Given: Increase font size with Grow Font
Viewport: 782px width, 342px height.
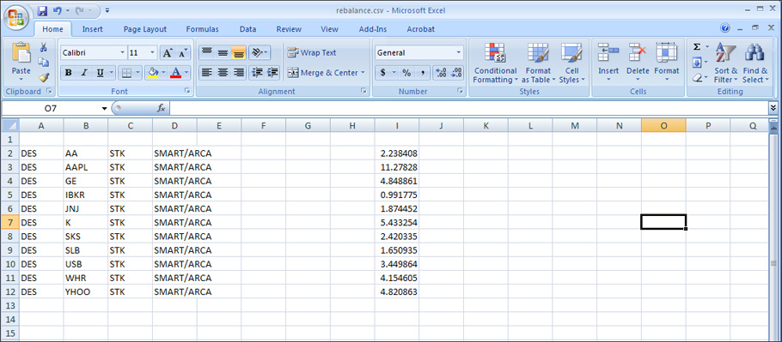Looking at the screenshot, I should (168, 52).
